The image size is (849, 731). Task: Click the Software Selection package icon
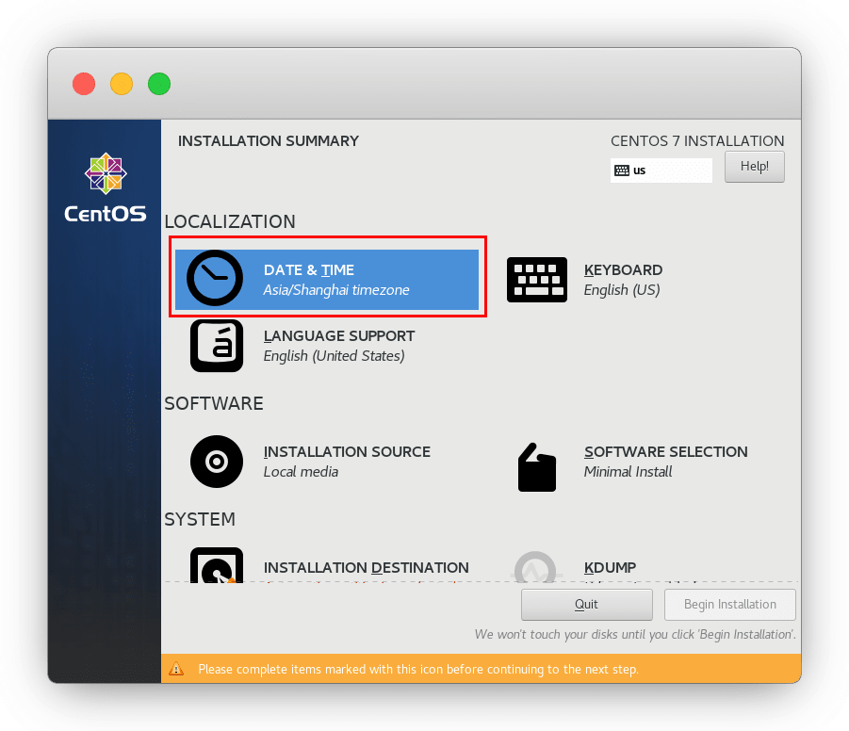tap(537, 465)
